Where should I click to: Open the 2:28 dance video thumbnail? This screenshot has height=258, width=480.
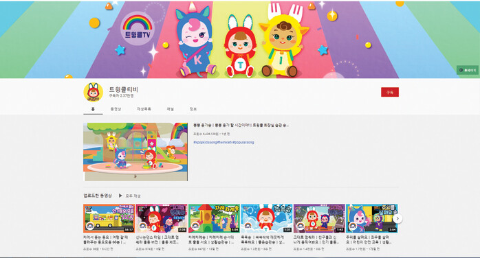[x=162, y=218]
